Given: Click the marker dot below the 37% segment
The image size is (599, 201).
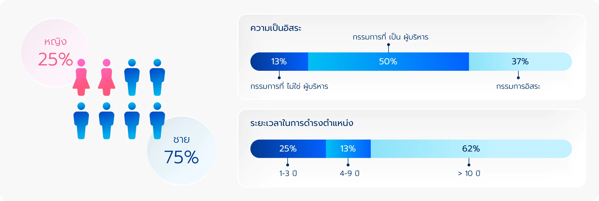Looking at the screenshot, I should (518, 78).
